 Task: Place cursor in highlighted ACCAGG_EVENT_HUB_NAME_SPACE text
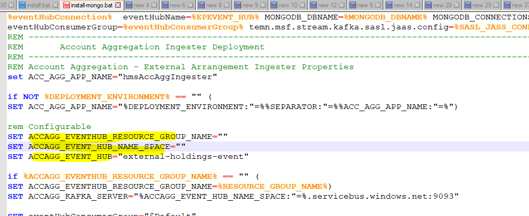99,146
